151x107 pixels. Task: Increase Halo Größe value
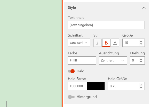tap(141, 85)
